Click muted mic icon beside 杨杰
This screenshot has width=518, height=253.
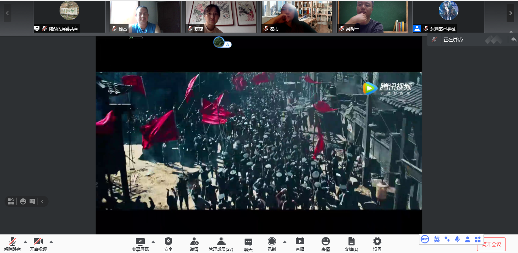click(114, 29)
